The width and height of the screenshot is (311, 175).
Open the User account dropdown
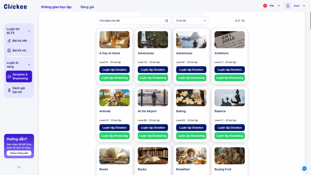coord(301,6)
